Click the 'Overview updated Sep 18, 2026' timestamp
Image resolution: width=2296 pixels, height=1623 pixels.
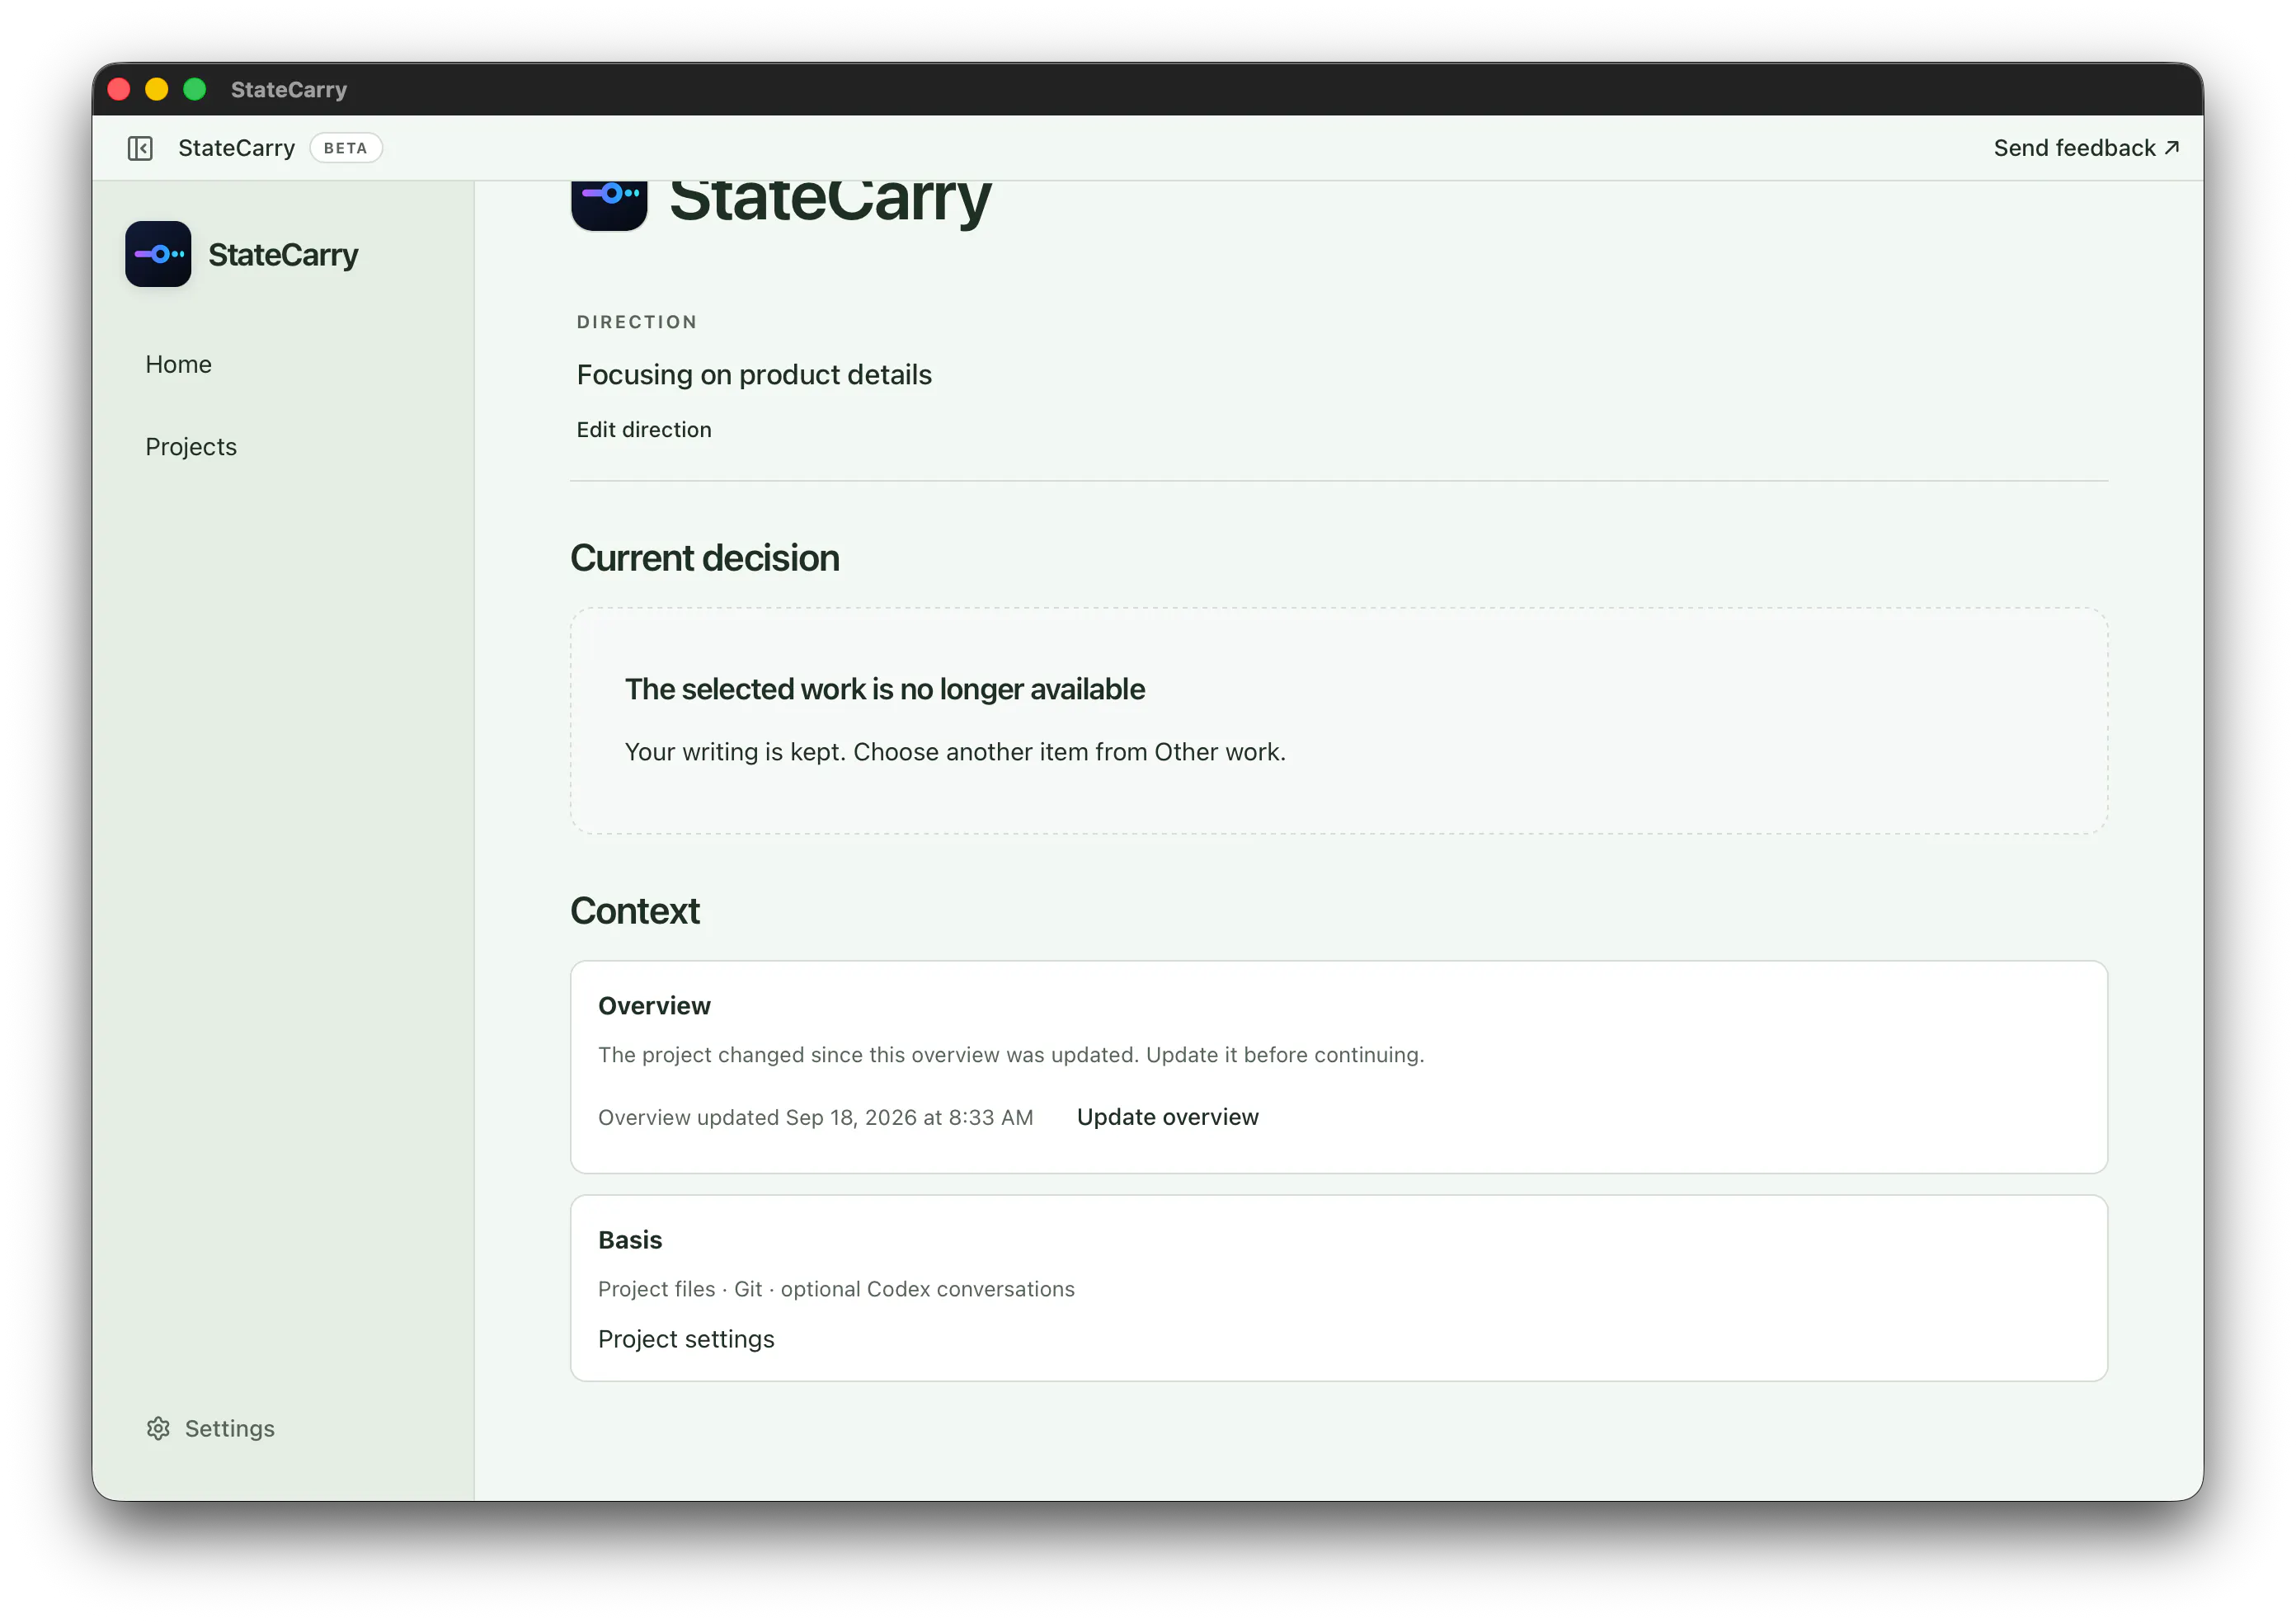click(x=816, y=1118)
